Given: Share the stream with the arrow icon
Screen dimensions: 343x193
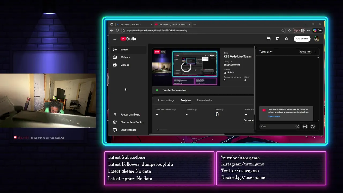Looking at the screenshot, I should pos(286,39).
